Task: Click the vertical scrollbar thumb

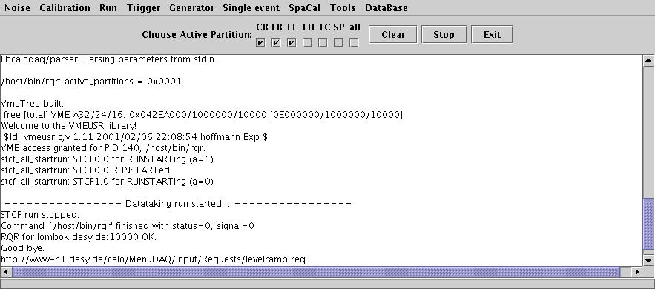Action: pyautogui.click(x=648, y=225)
